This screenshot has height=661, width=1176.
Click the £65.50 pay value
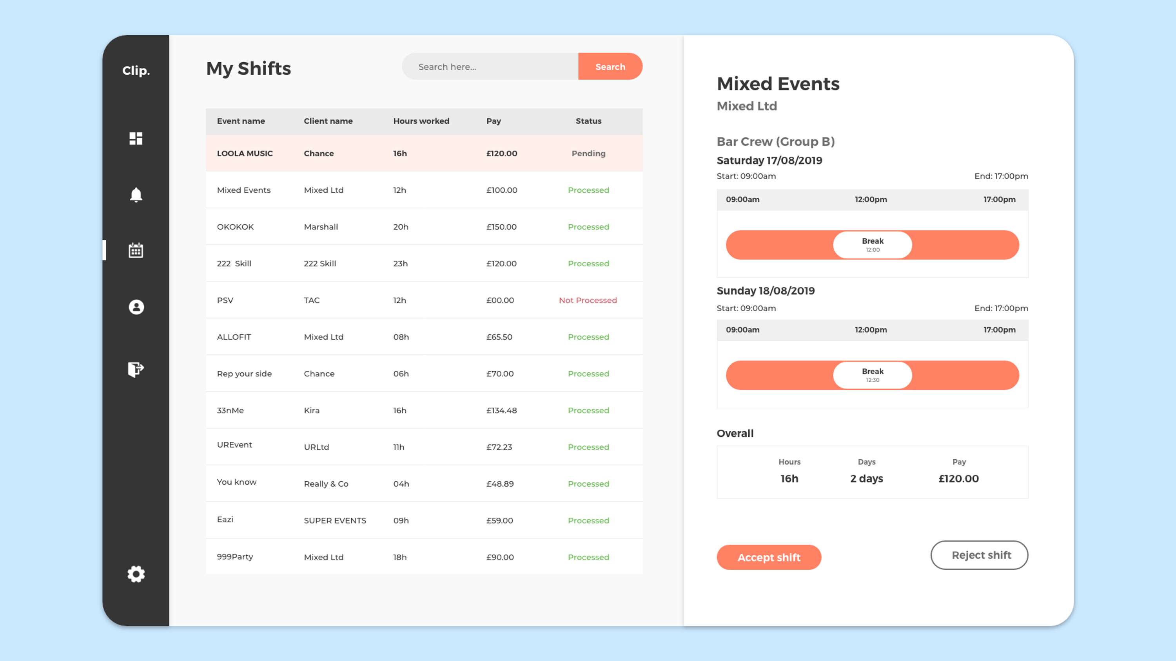click(499, 337)
